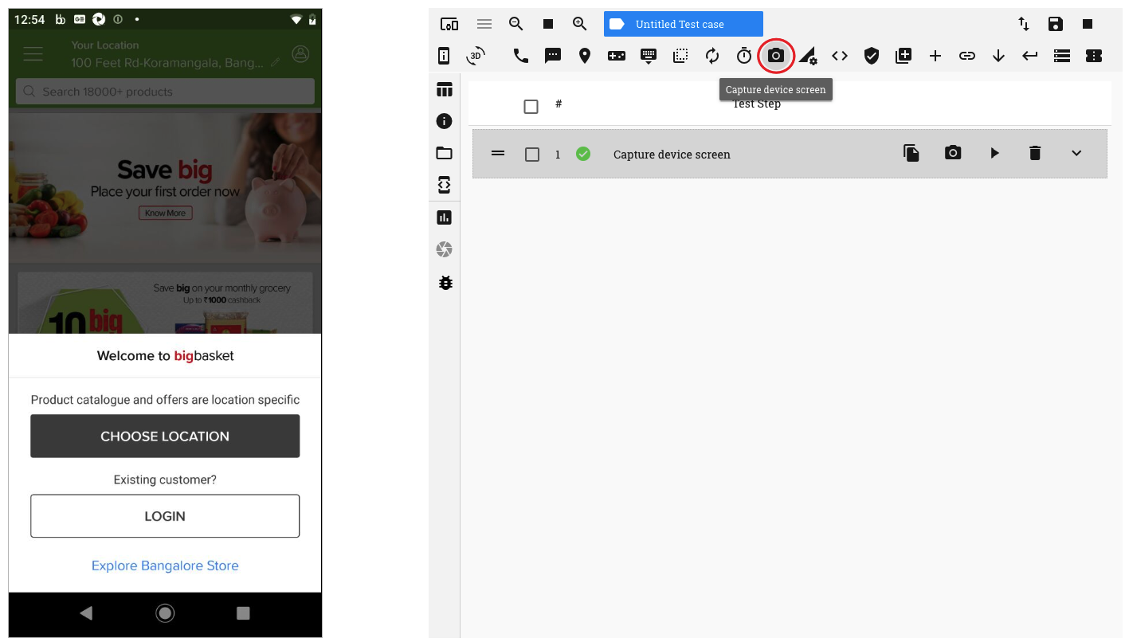Click the multi-device screens icon
This screenshot has width=1125, height=642.
point(449,24)
